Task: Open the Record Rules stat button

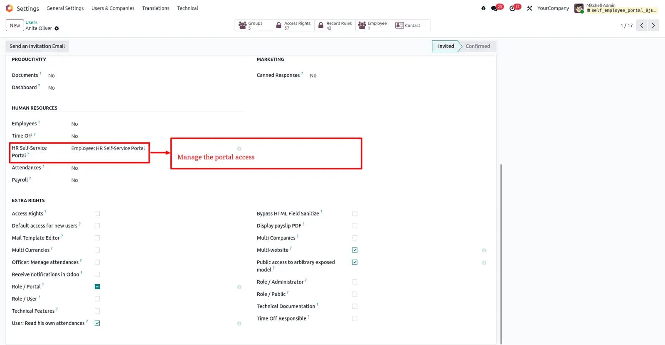Action: [x=335, y=25]
